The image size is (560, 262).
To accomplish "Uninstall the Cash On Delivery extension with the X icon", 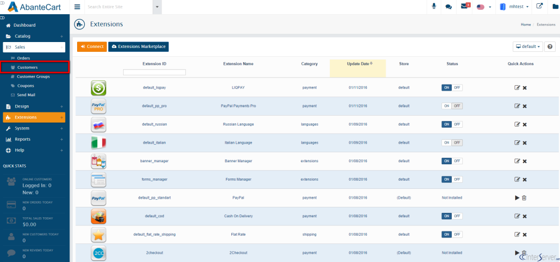I will [x=524, y=216].
